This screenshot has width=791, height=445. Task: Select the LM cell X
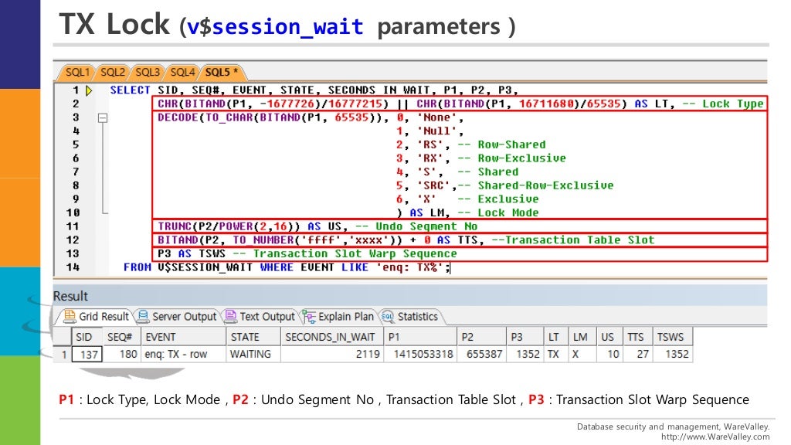click(582, 354)
